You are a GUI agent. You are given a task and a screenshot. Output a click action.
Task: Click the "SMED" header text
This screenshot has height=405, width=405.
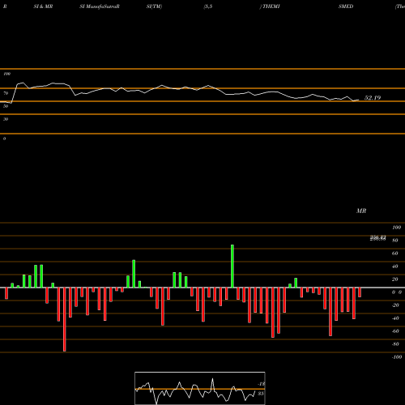346,6
